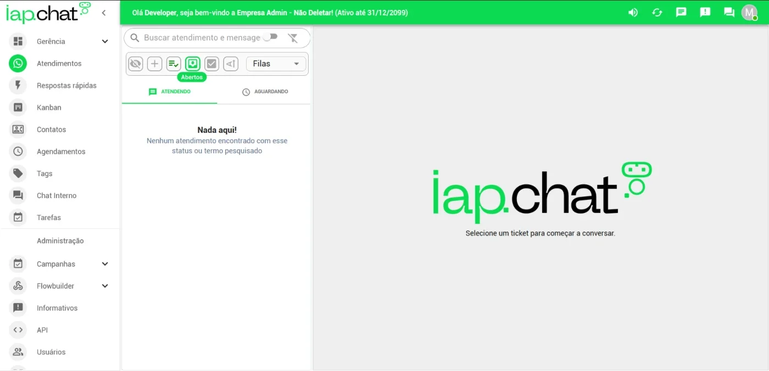
Task: Switch to the ATENDENDO tab
Action: (x=170, y=92)
